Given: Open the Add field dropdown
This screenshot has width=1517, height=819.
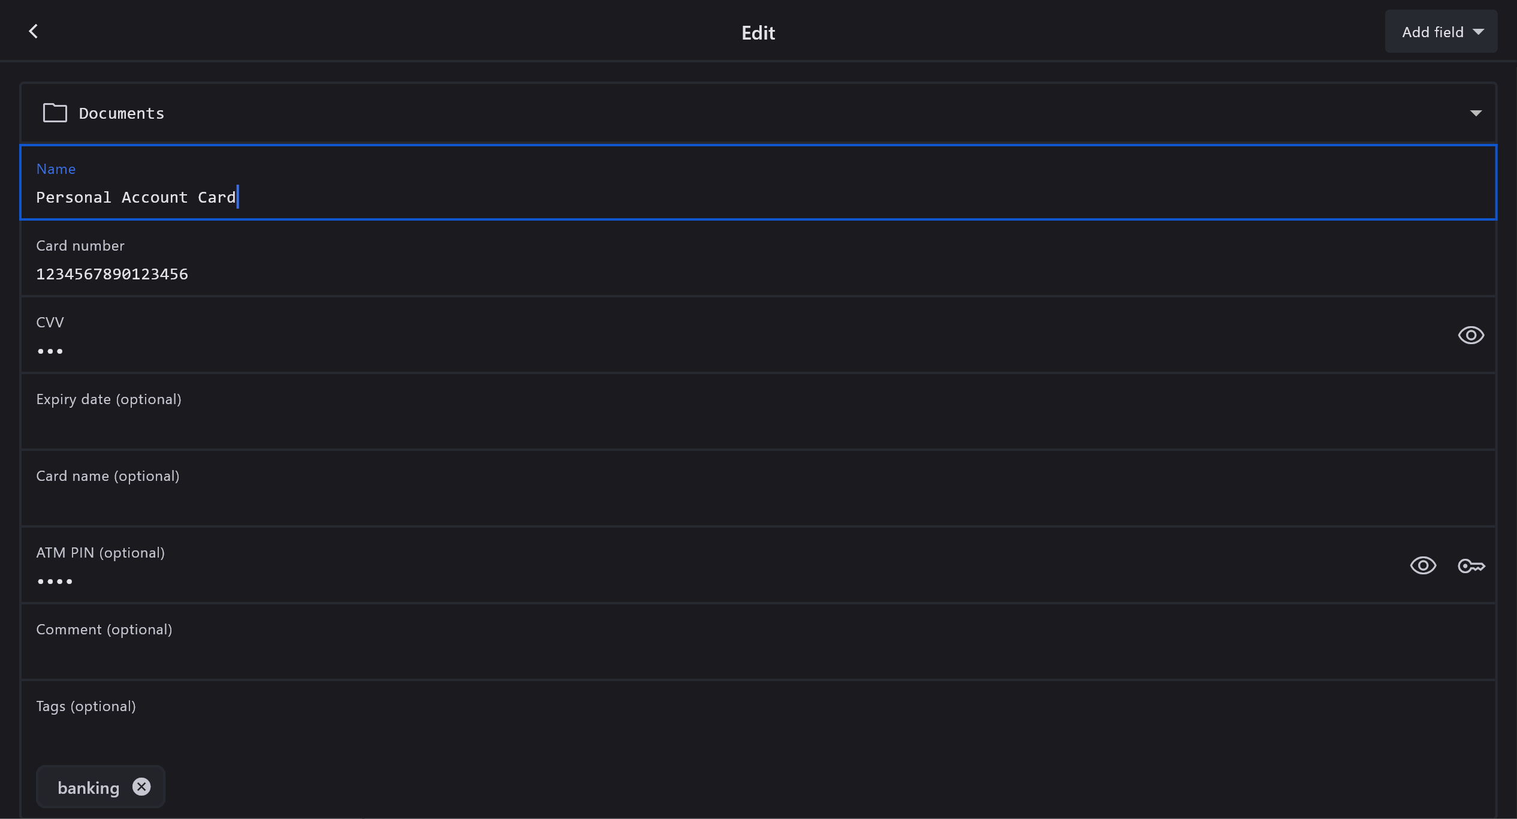Looking at the screenshot, I should tap(1432, 32).
